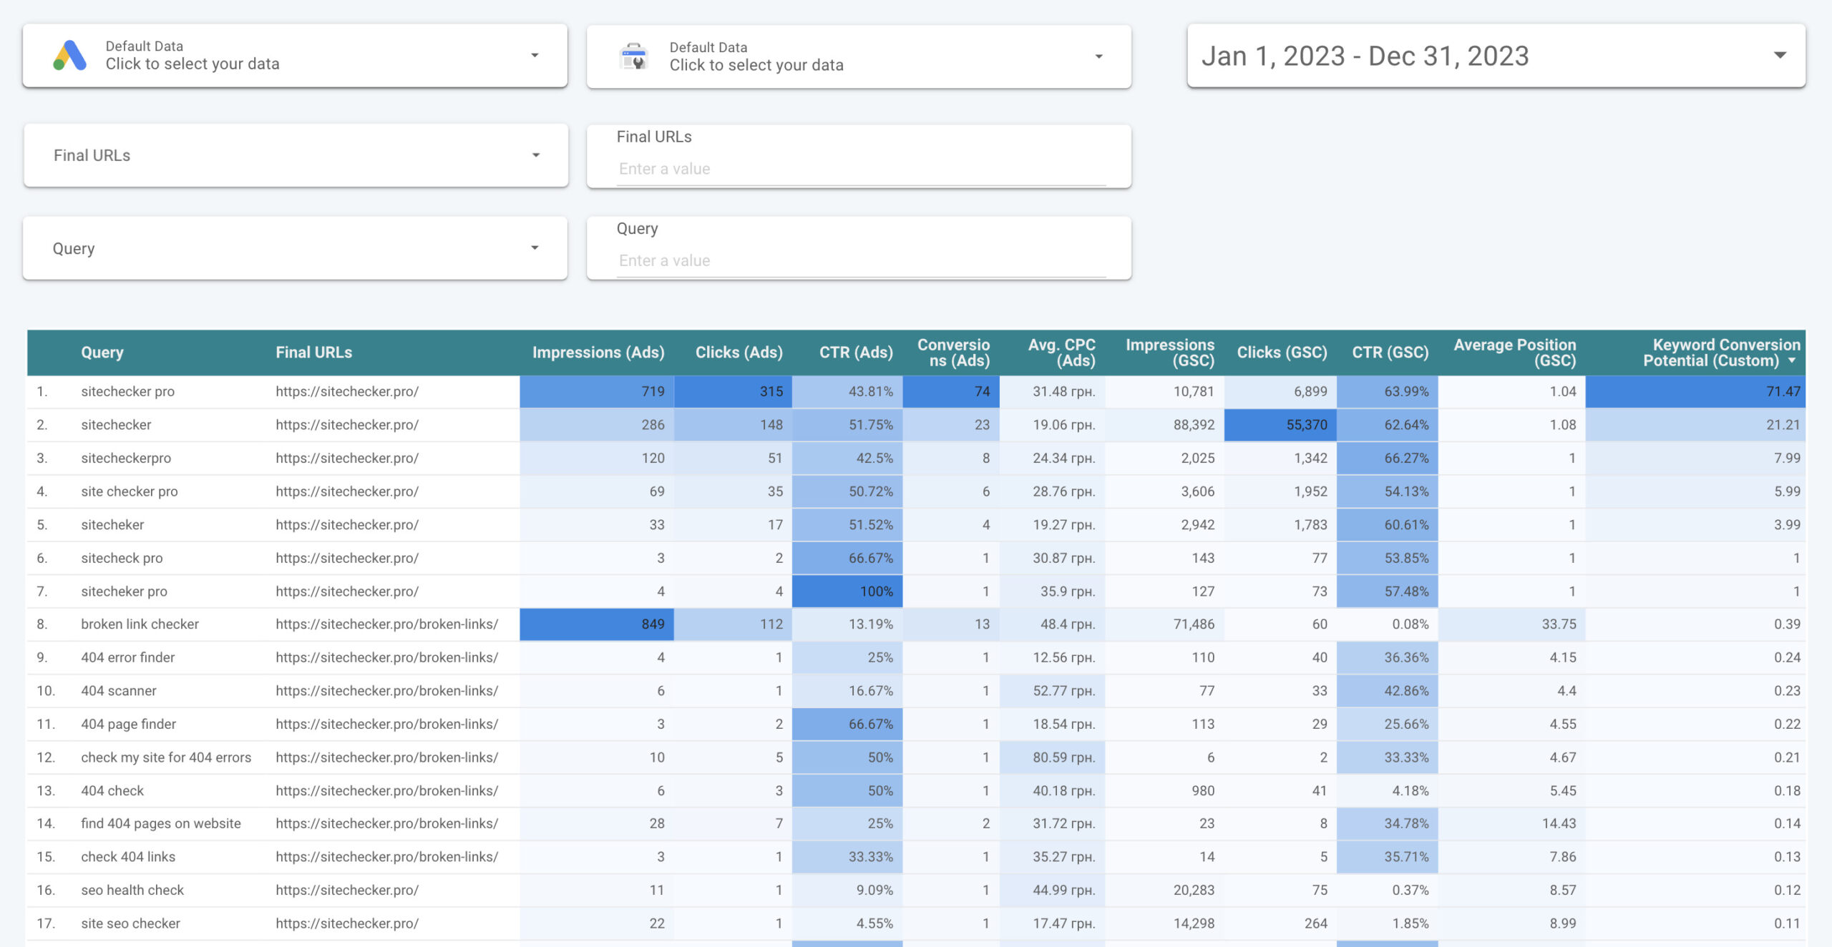The height and width of the screenshot is (947, 1832).
Task: Open the Final URLs dropdown filter
Action: click(296, 155)
